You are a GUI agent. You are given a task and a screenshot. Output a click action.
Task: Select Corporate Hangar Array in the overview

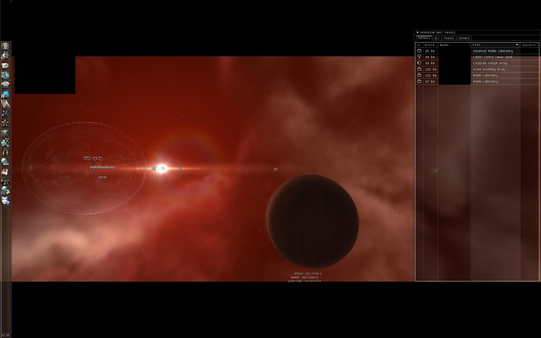477,63
